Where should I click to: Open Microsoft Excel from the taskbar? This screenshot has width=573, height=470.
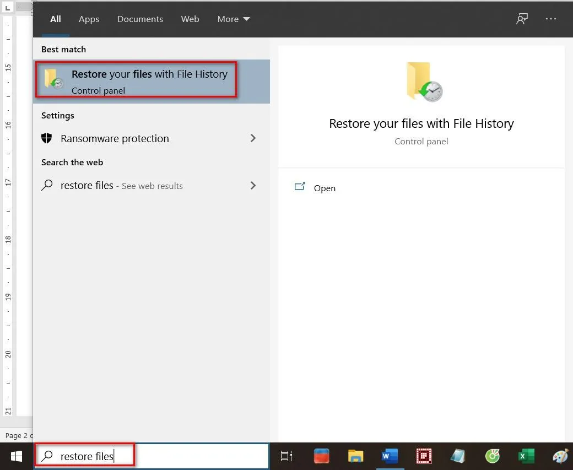pos(526,456)
